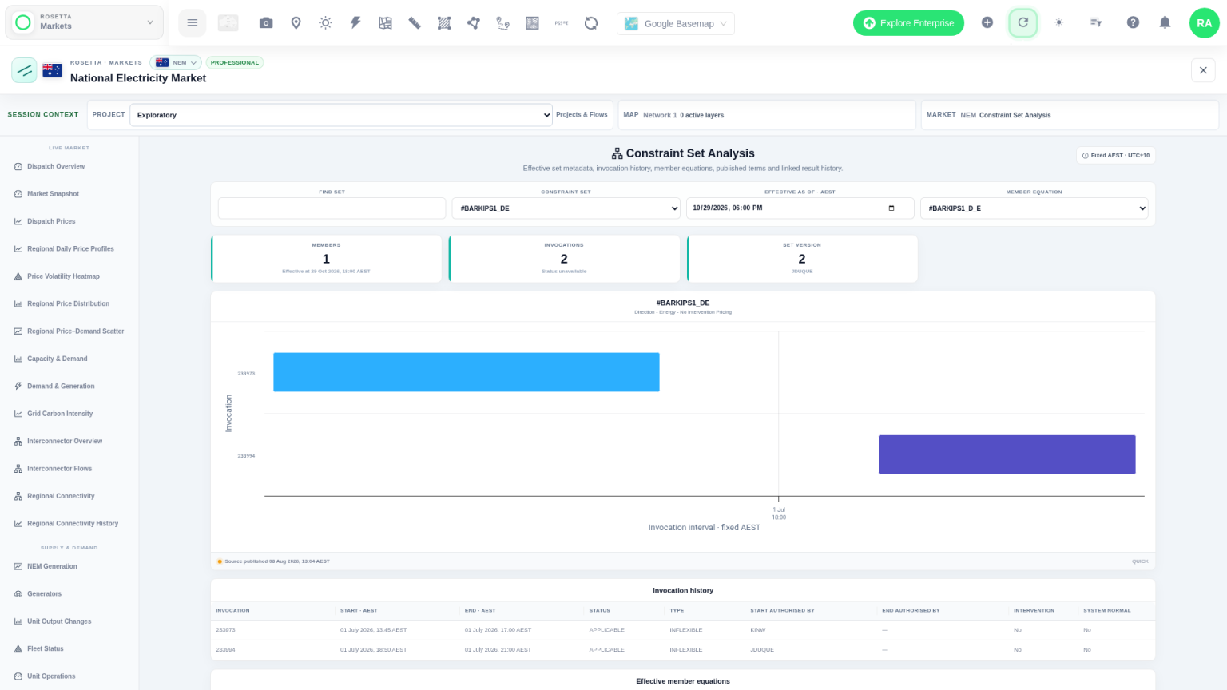1227x690 pixels.
Task: Open Dispatch Overview in sidebar
Action: (56, 166)
